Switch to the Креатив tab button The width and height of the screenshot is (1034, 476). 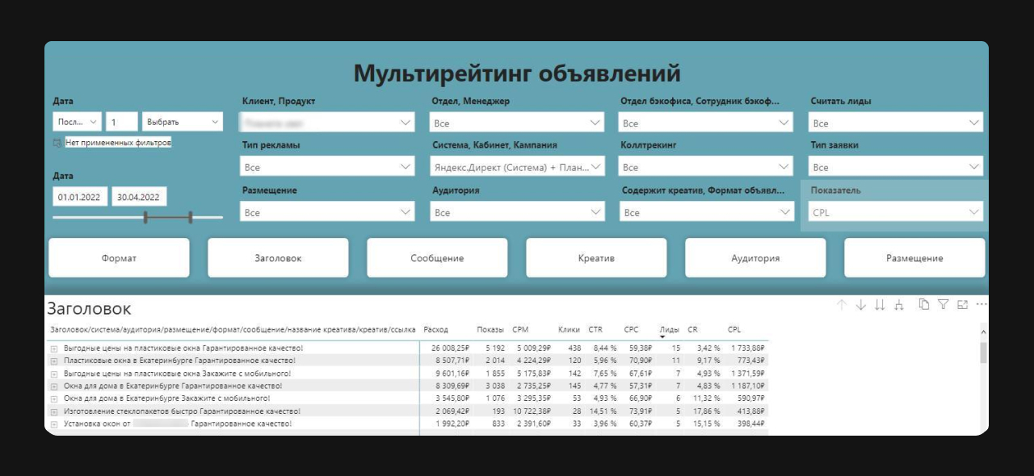[x=596, y=258]
